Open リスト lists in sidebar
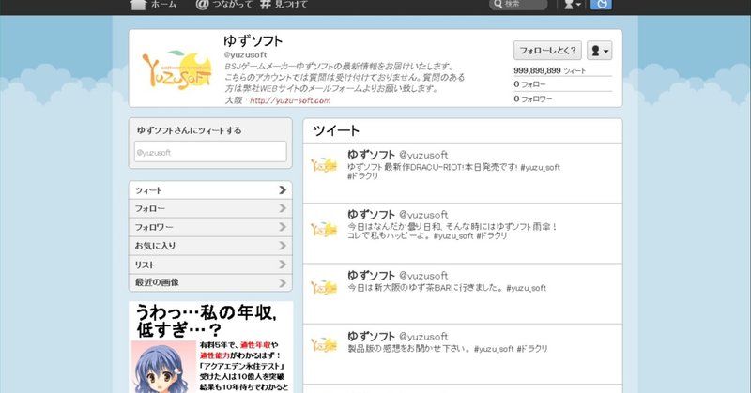 (210, 265)
